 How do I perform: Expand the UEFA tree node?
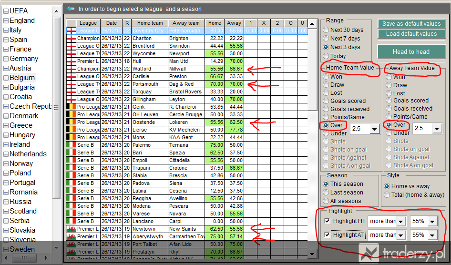point(5,11)
